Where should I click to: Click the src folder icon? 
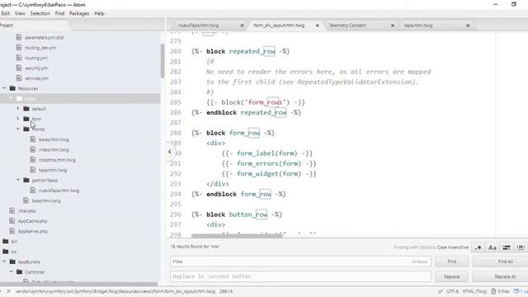pyautogui.click(x=6, y=251)
